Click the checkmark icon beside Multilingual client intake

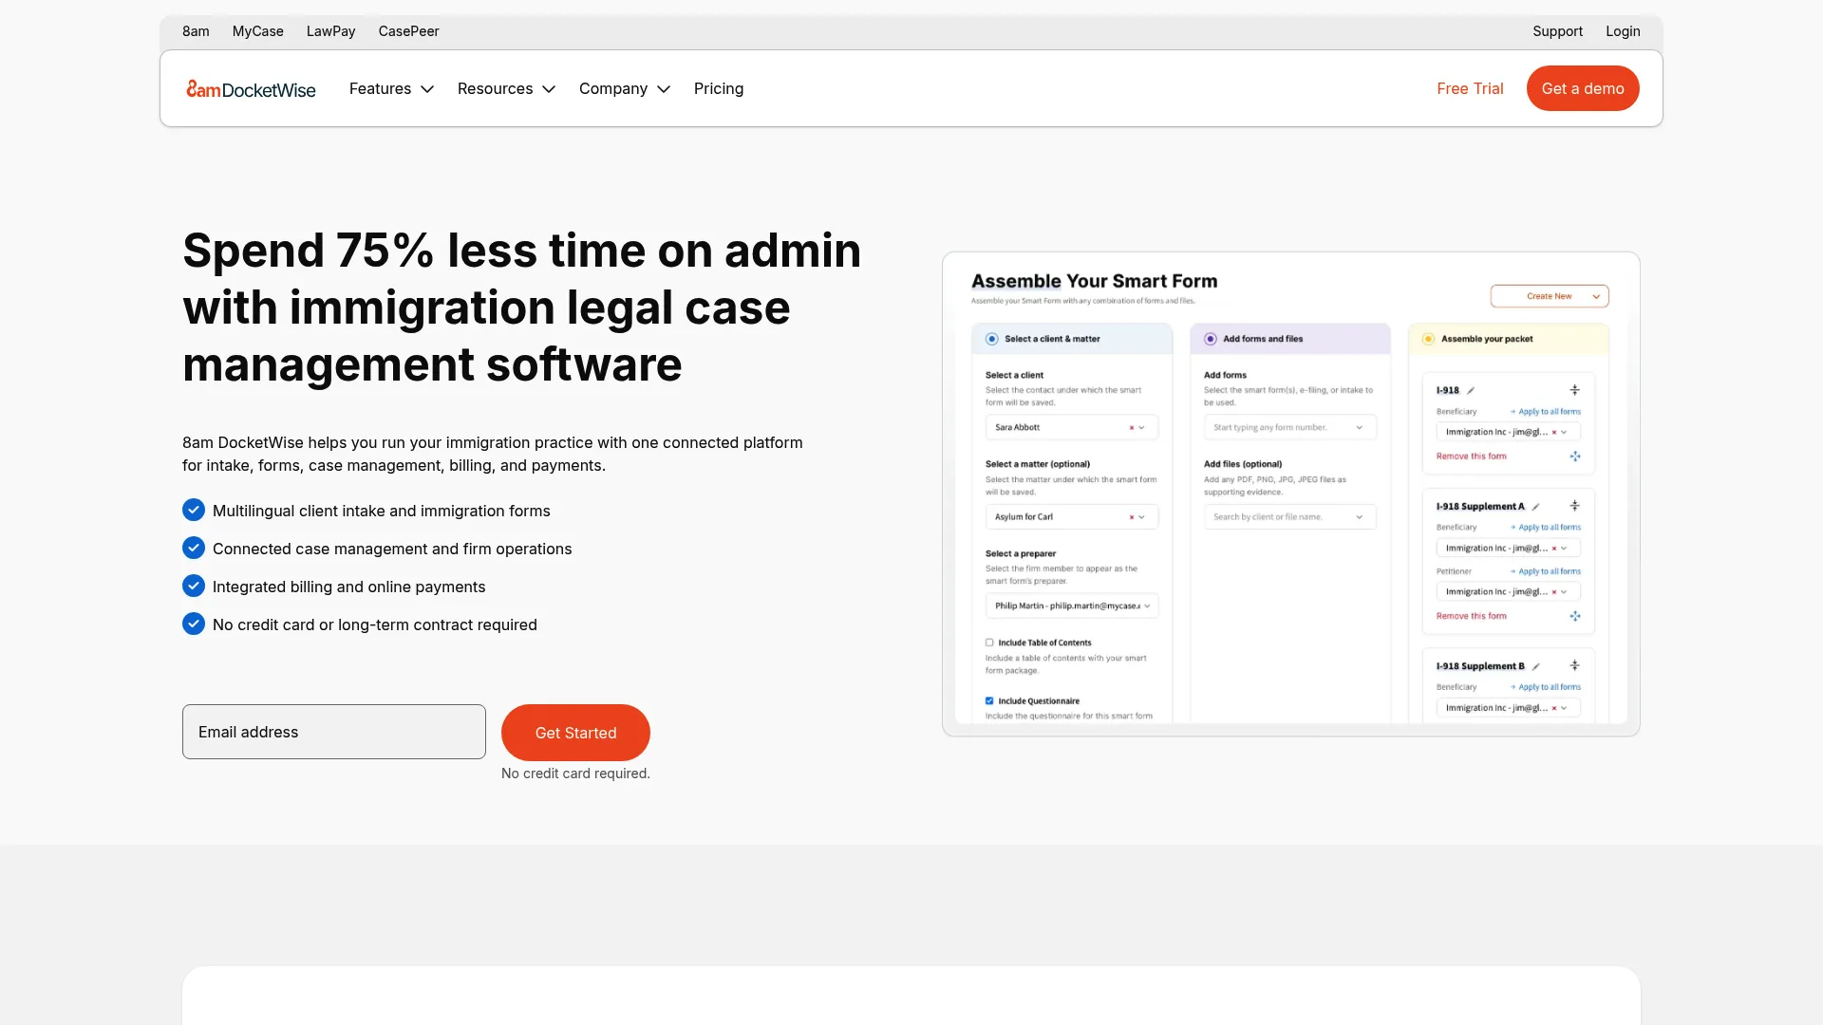coord(194,511)
